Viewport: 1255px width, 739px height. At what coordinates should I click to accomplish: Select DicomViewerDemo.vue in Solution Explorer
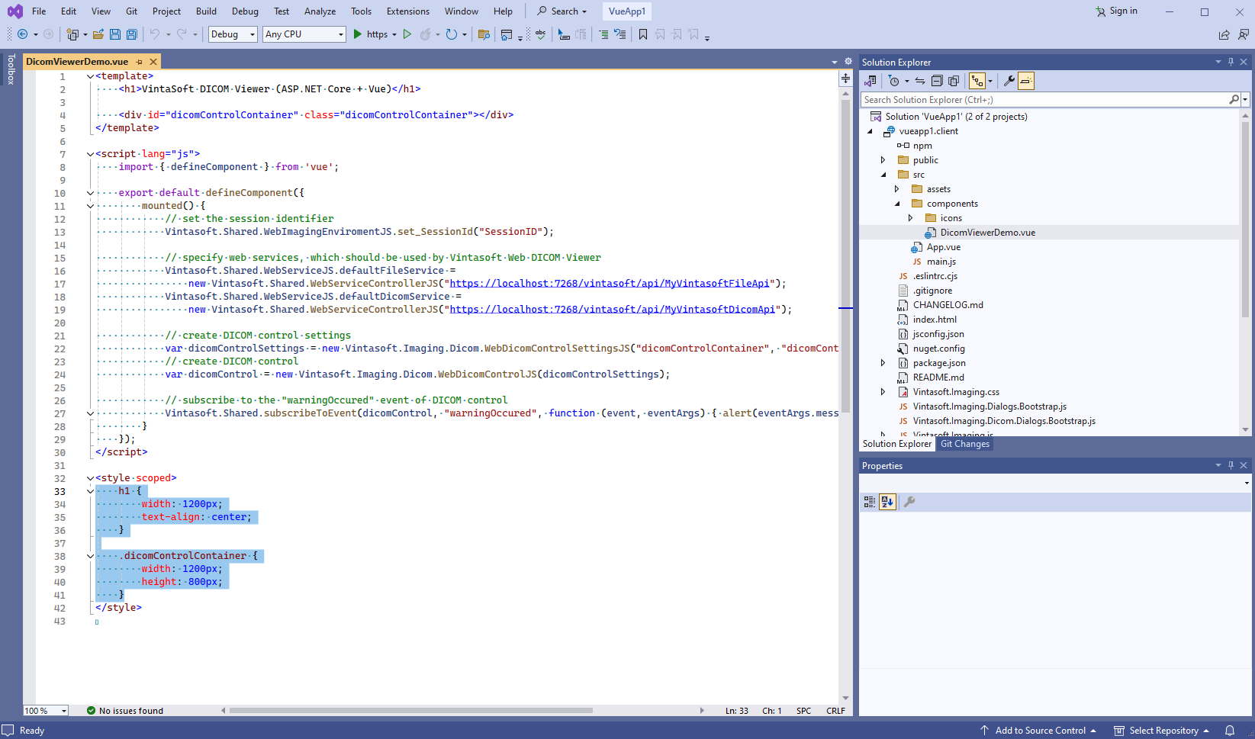(987, 233)
